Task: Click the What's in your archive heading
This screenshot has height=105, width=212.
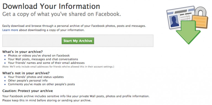Action: pos(22,52)
